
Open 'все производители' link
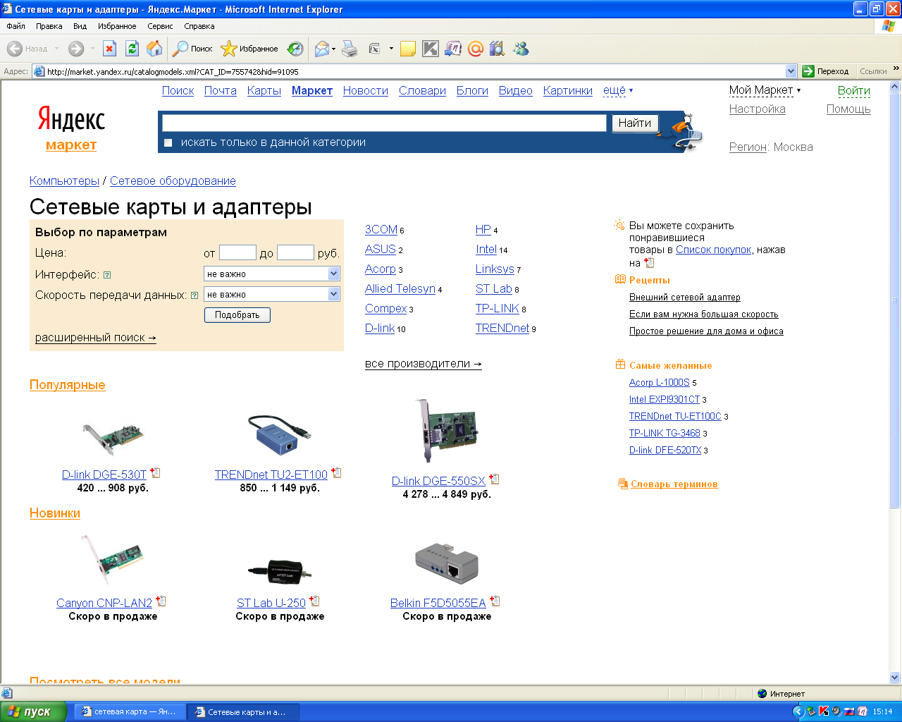424,364
